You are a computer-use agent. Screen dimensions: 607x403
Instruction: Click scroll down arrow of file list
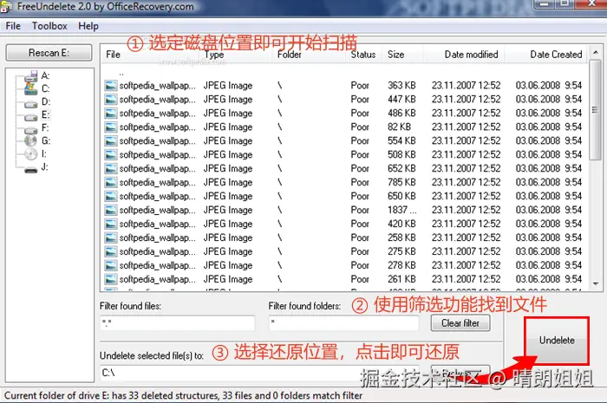[x=596, y=284]
